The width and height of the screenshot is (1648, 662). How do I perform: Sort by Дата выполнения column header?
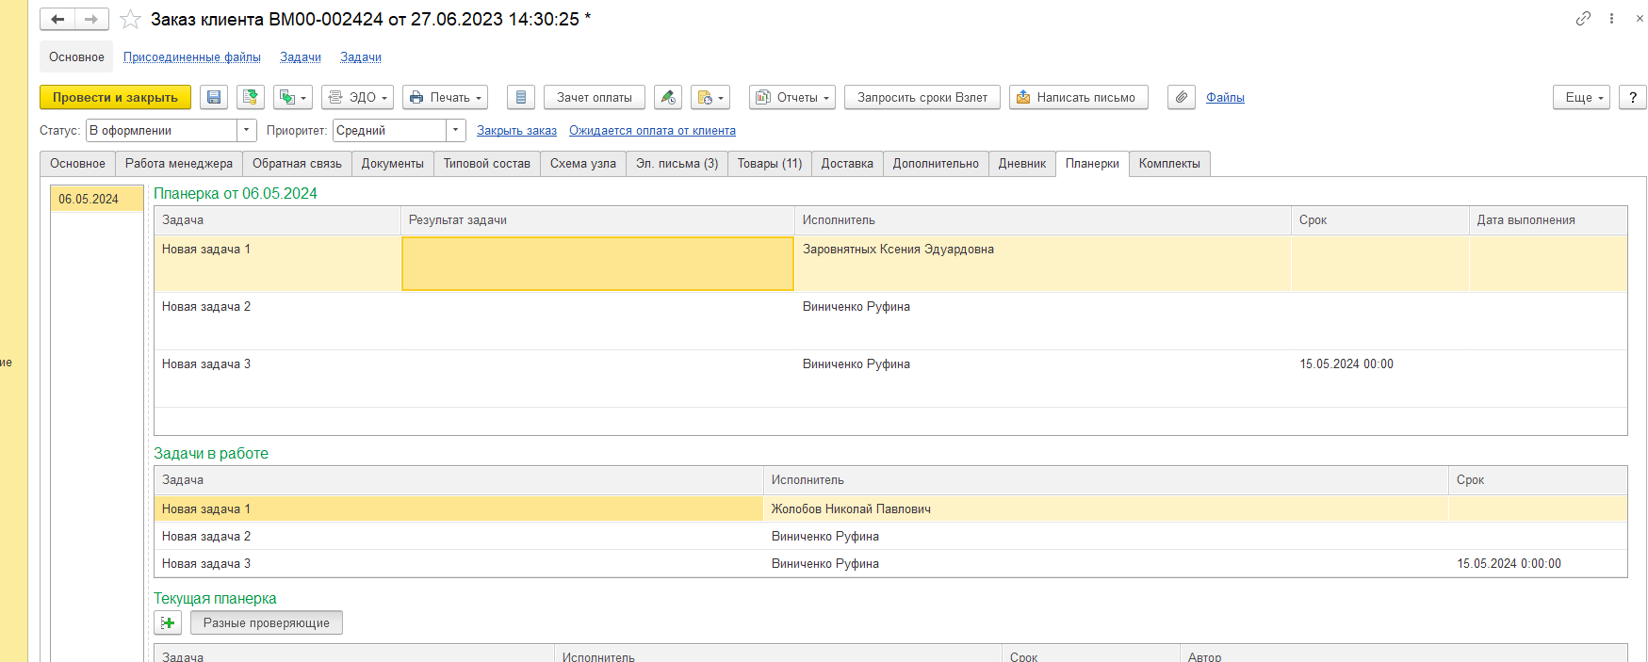click(x=1548, y=220)
